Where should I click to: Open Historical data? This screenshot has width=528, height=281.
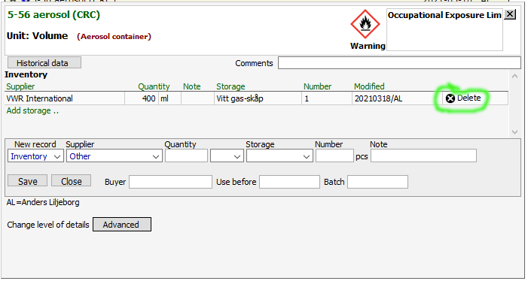[x=44, y=63]
